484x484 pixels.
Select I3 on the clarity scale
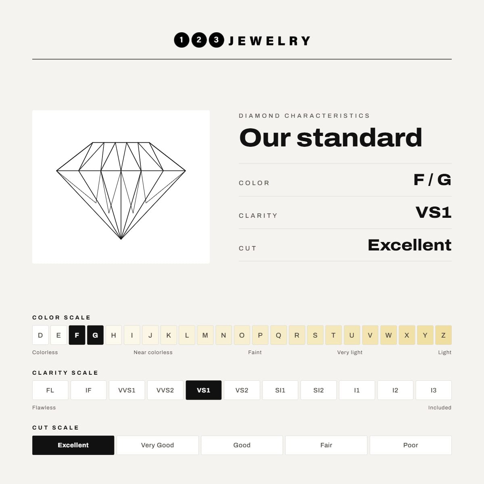tap(434, 390)
